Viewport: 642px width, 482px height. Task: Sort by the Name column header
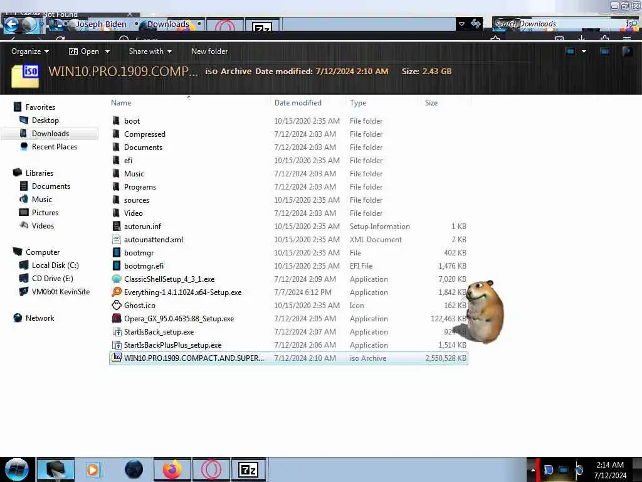pyautogui.click(x=121, y=103)
